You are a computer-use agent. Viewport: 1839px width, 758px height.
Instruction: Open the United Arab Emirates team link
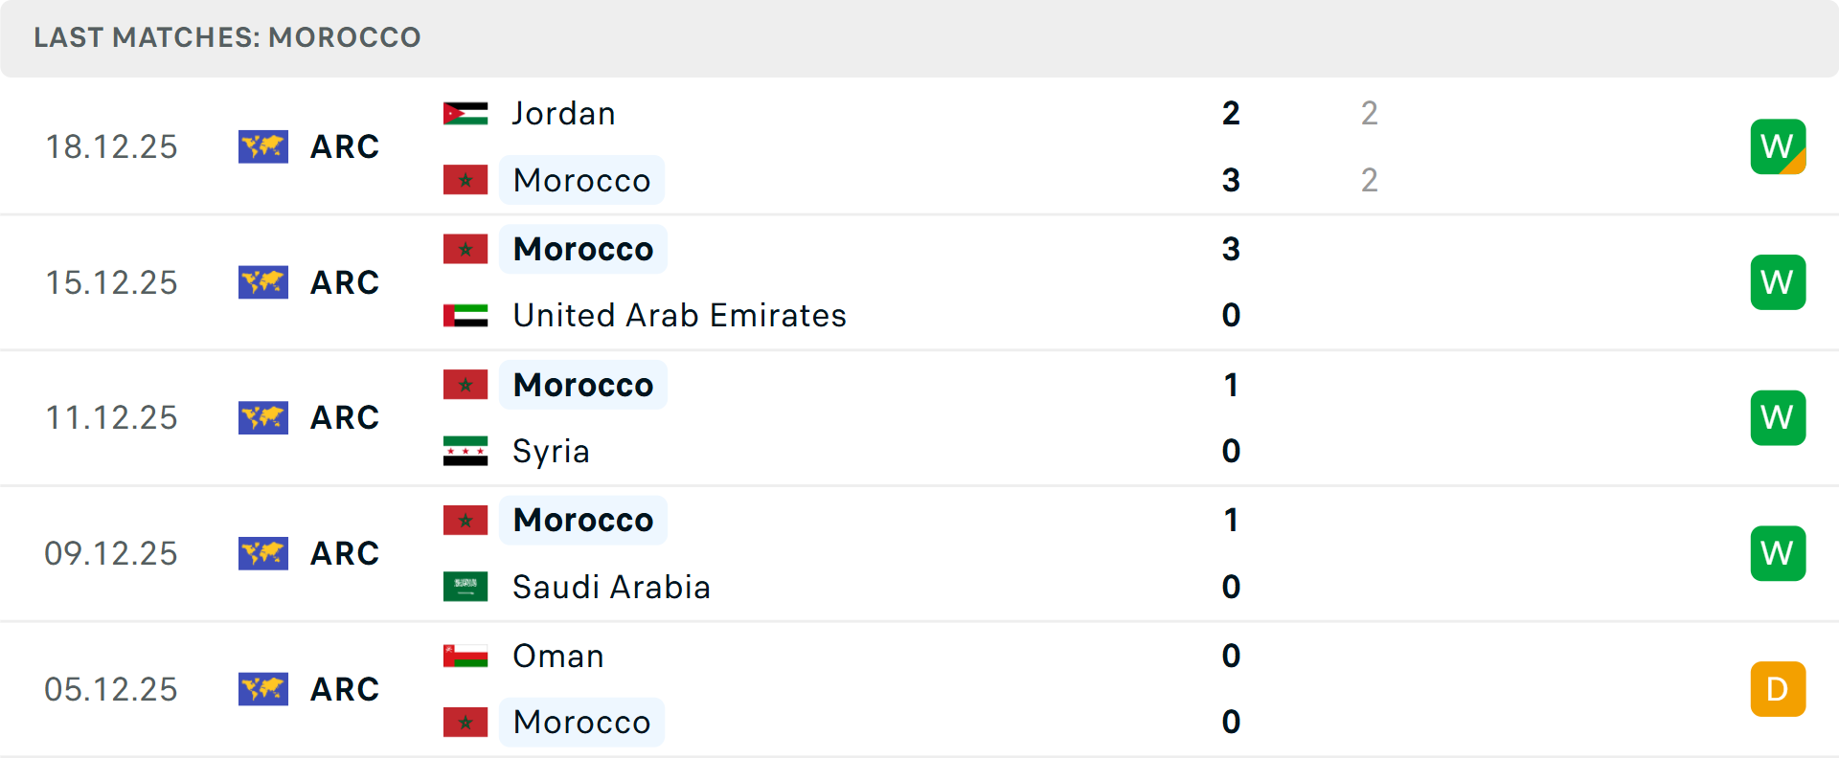point(679,315)
